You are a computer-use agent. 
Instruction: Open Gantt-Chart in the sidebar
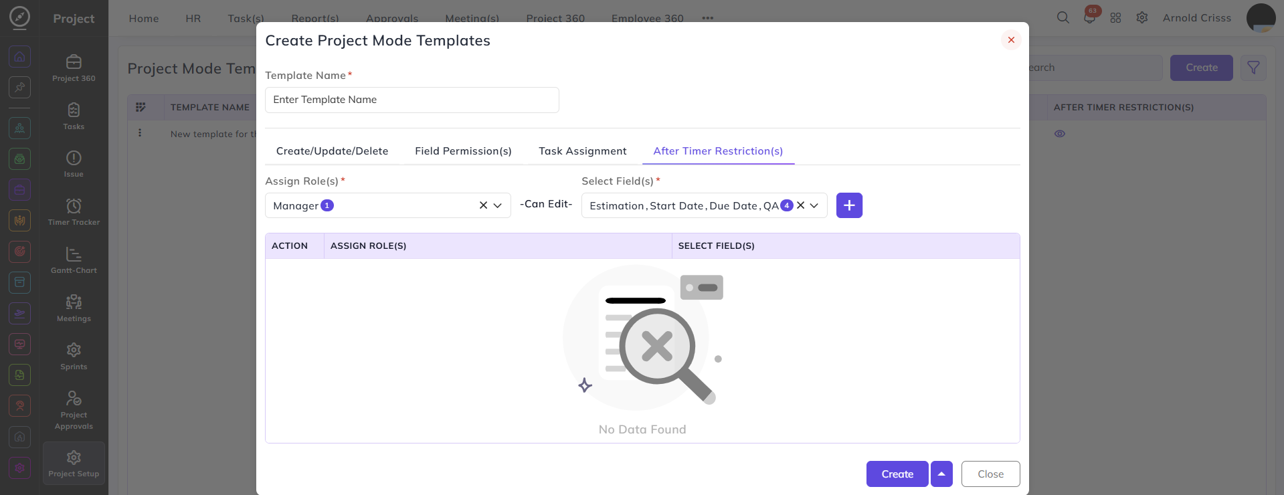click(x=74, y=260)
